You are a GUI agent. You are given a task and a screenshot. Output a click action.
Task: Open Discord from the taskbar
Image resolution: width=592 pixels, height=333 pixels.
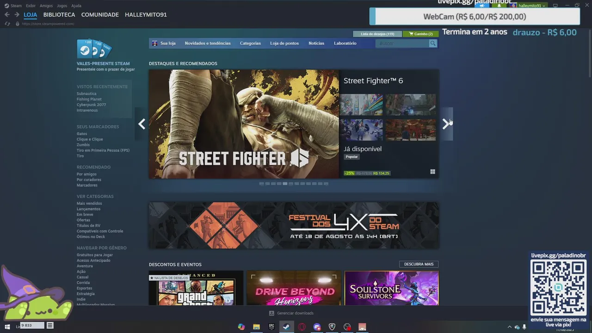(317, 327)
